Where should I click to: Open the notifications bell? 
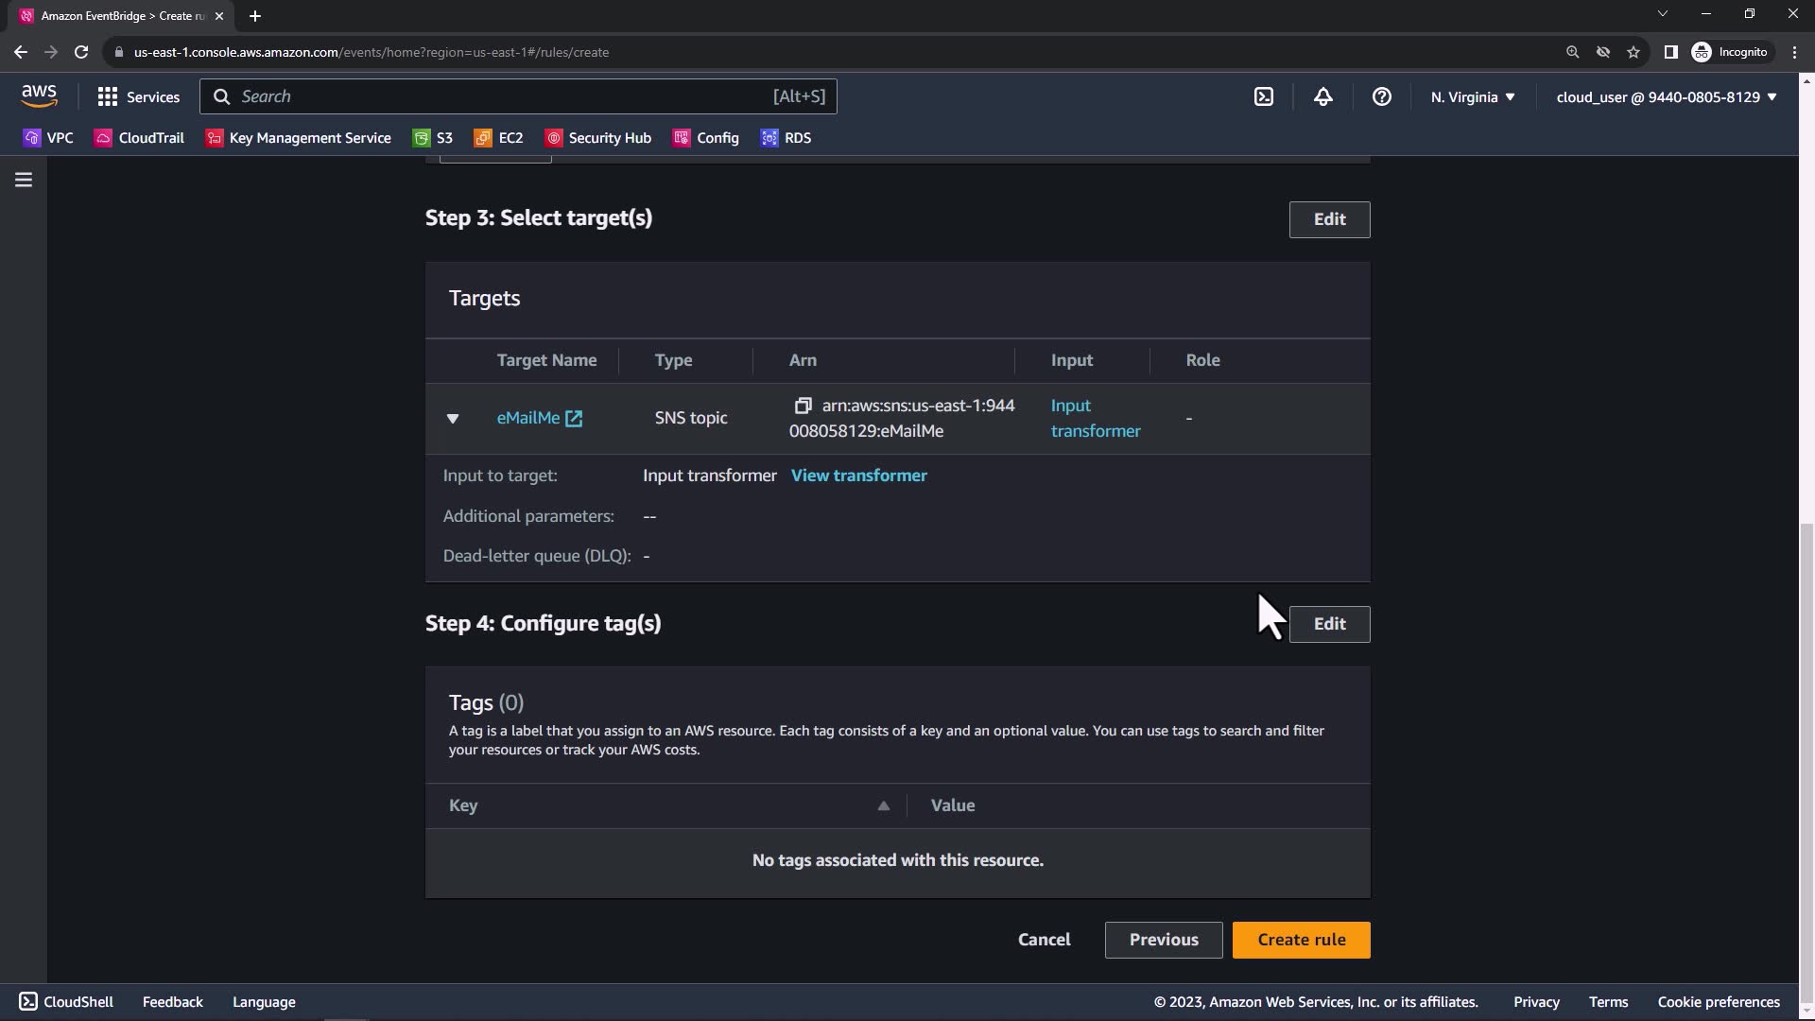click(x=1322, y=96)
